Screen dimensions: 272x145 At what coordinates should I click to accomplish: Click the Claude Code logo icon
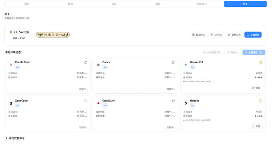click(11, 65)
